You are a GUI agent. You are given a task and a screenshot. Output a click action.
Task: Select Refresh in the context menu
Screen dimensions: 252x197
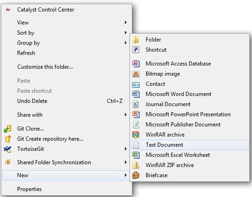point(67,53)
